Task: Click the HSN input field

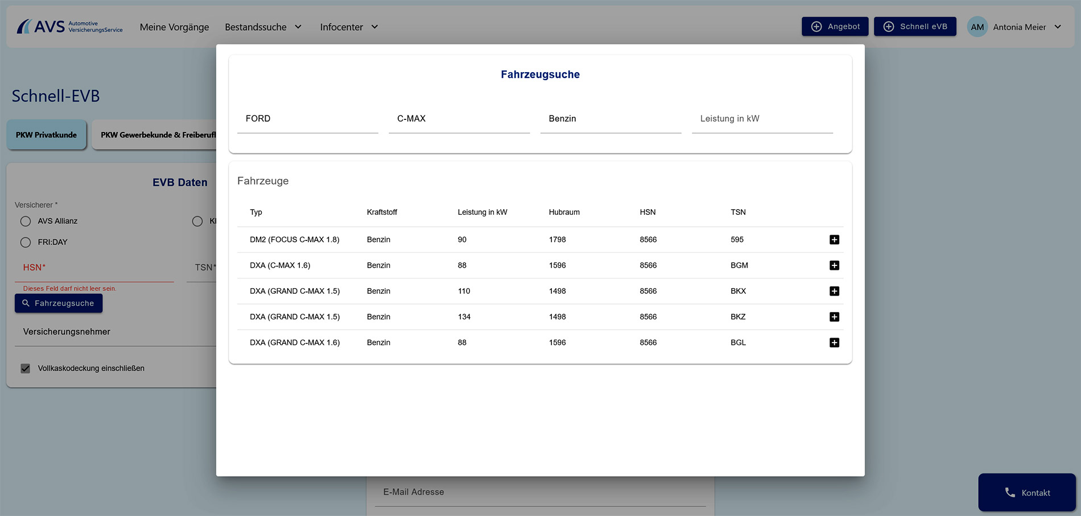Action: click(94, 268)
